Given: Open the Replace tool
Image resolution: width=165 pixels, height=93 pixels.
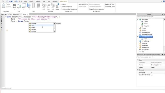Looking at the screenshot, I should (x=19, y=5).
